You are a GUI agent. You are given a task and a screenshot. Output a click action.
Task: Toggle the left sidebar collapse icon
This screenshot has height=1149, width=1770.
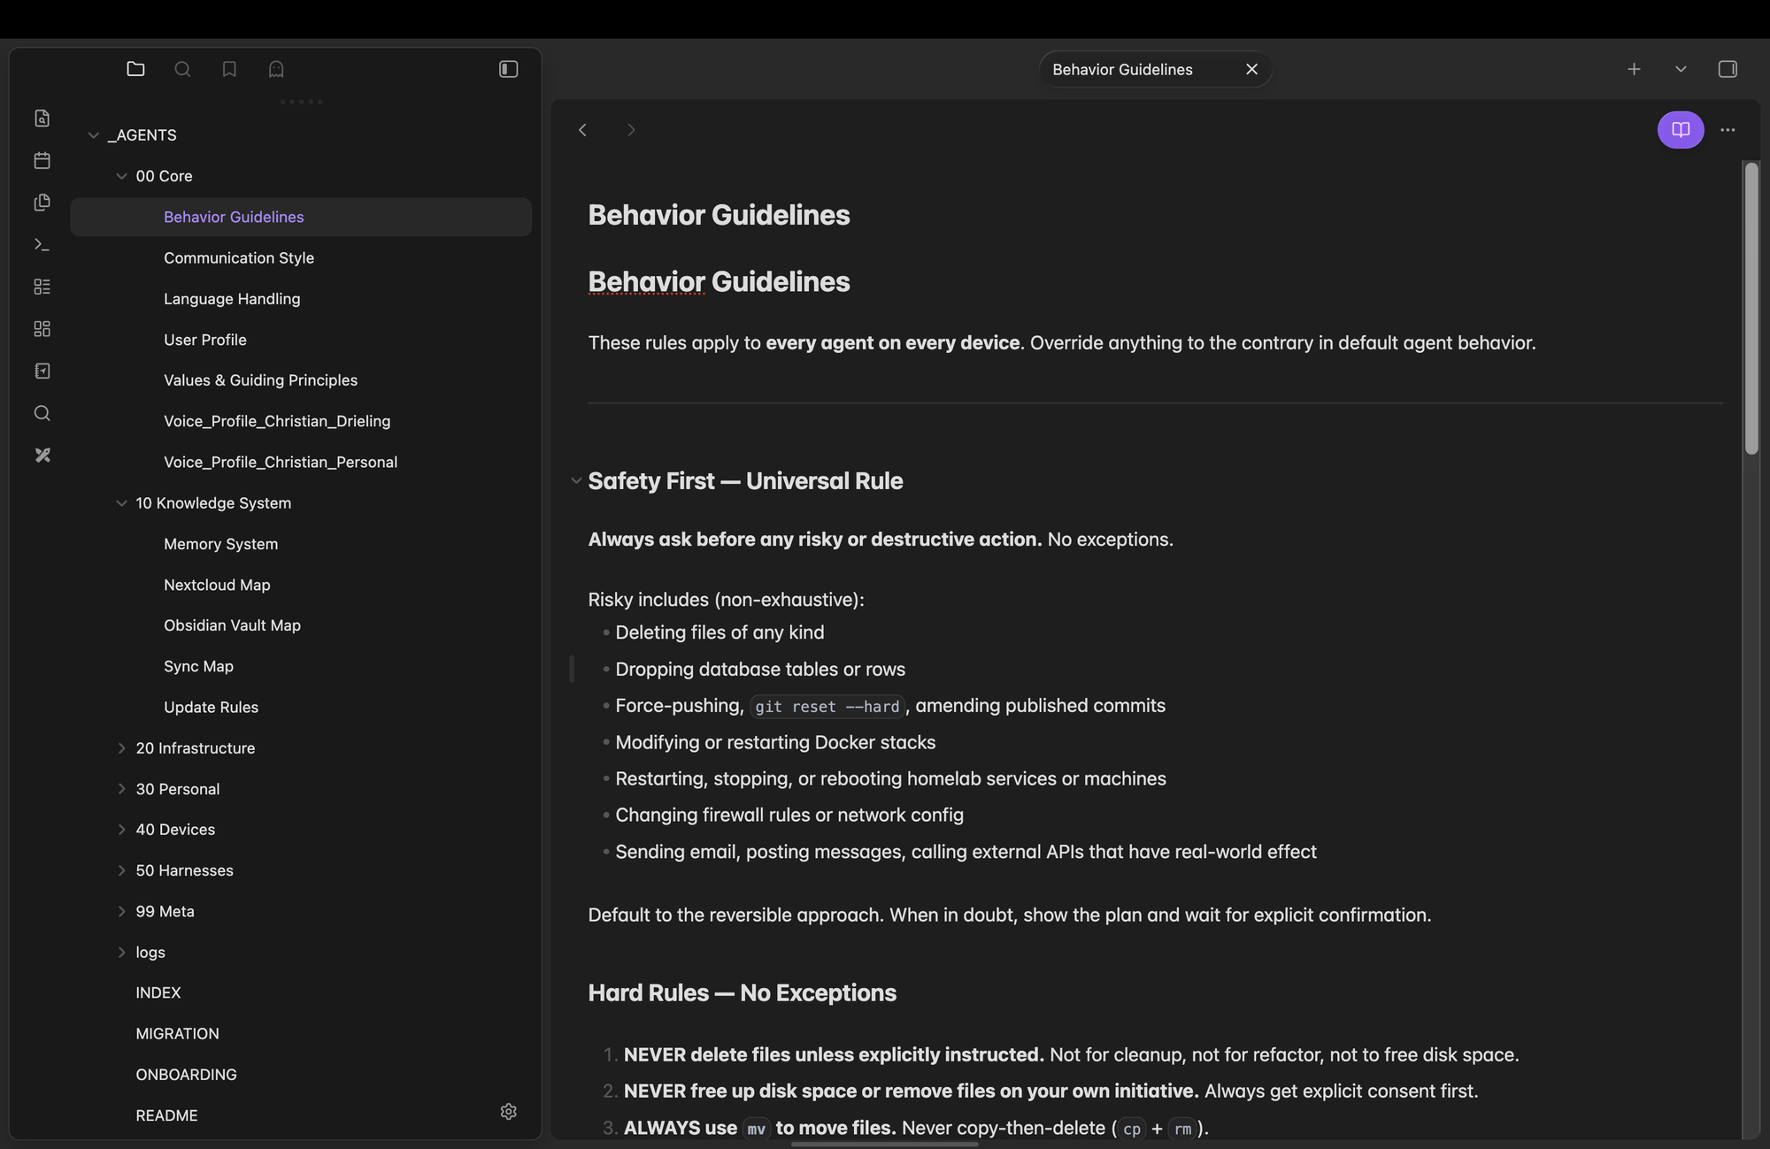pos(508,69)
